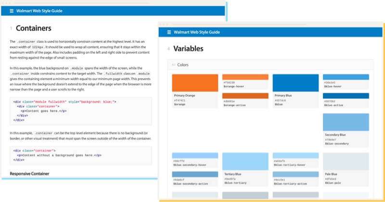Screen dimensions: 385x202
Task: Click the 'Tertiary Blue' label text
Action: [x=233, y=174]
